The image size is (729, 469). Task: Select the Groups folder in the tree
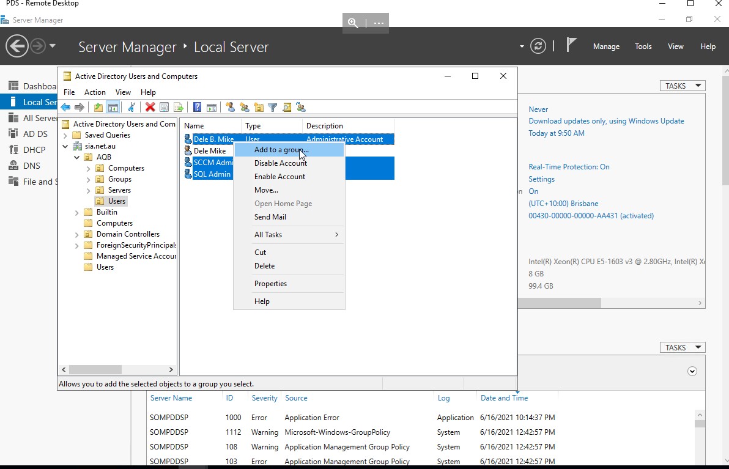pos(119,179)
